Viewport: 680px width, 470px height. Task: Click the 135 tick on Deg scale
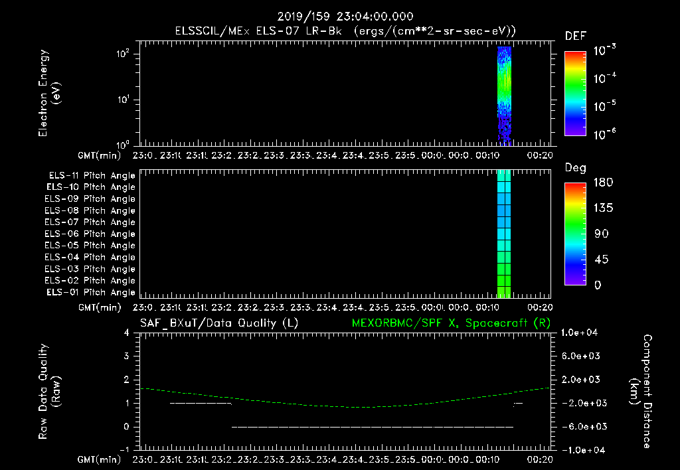603,208
